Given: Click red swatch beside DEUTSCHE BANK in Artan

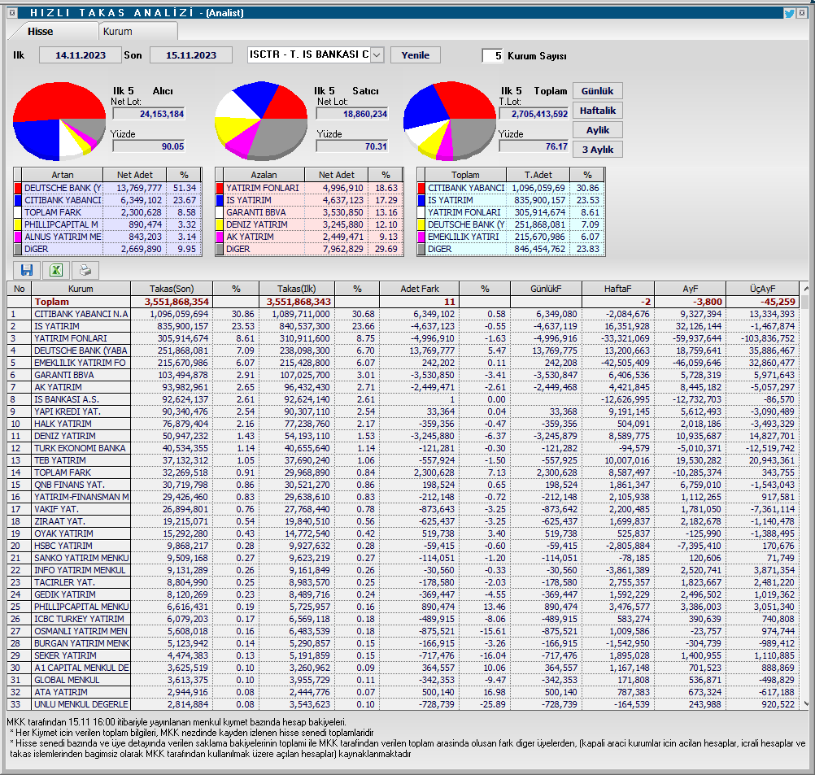Looking at the screenshot, I should click(x=17, y=188).
